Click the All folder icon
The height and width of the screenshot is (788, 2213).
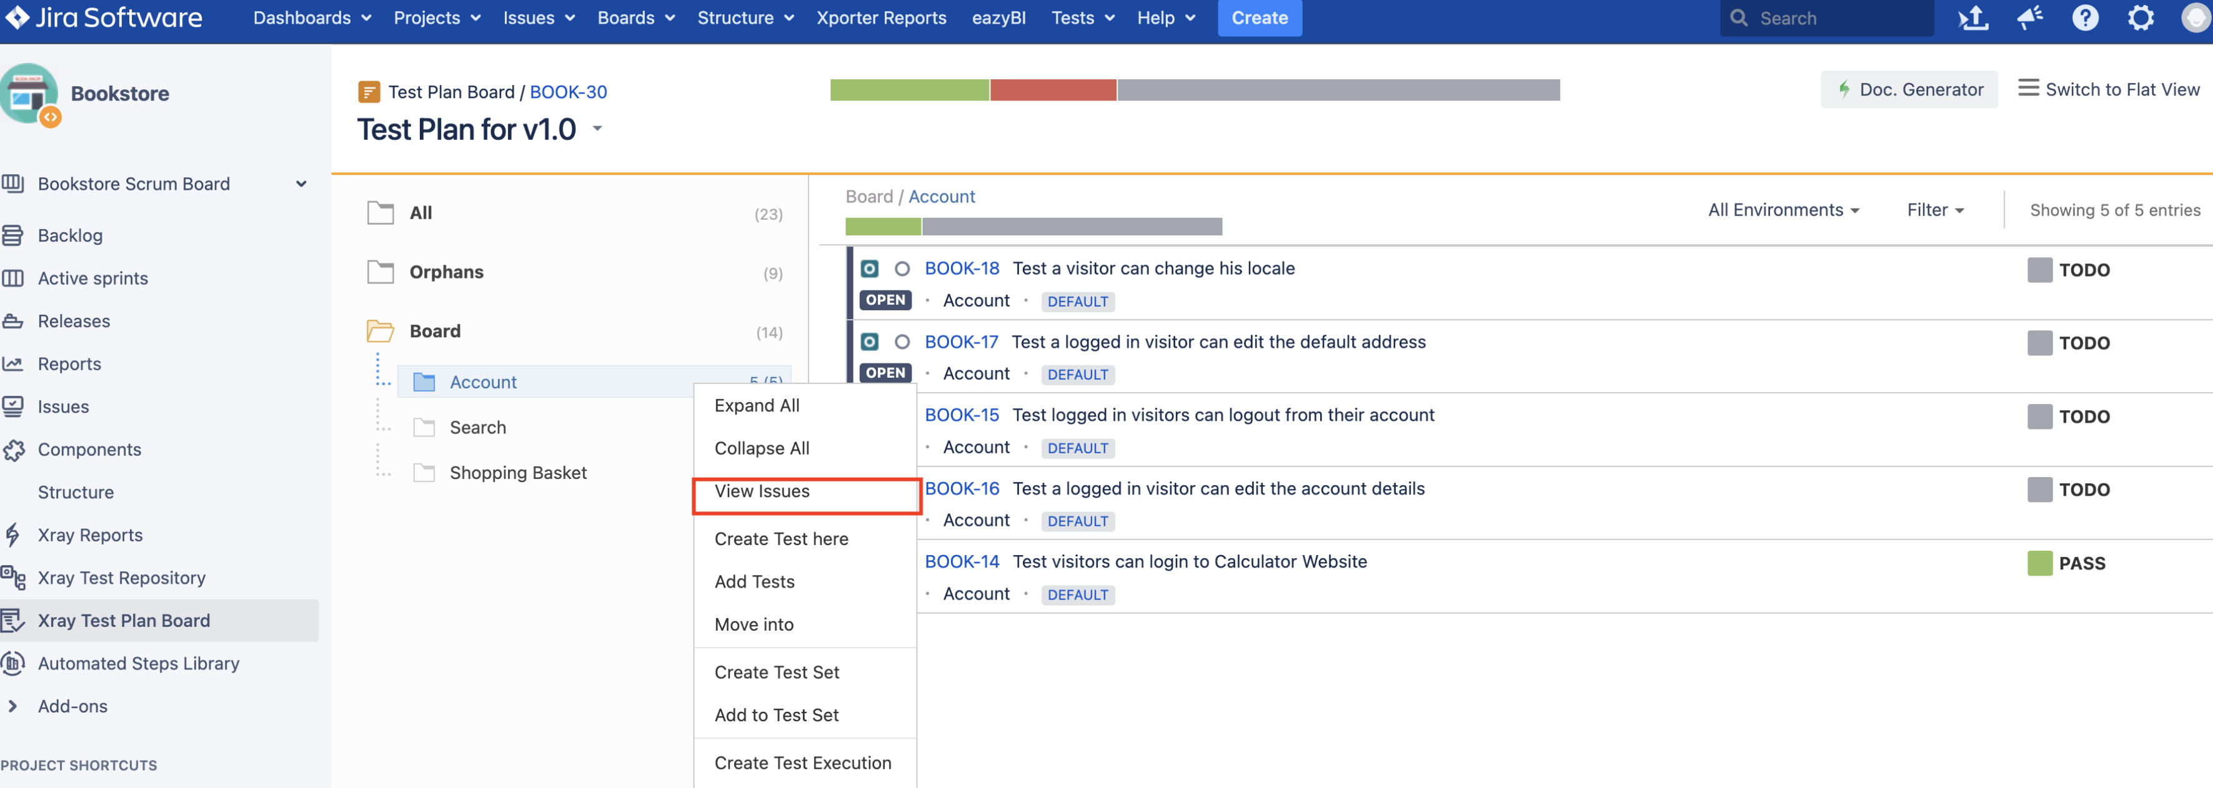click(380, 213)
